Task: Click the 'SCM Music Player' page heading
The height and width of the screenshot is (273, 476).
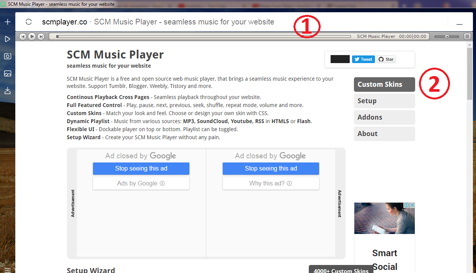Action: (115, 55)
